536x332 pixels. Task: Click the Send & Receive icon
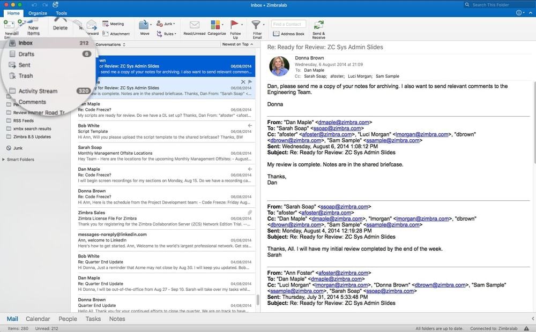click(x=318, y=25)
